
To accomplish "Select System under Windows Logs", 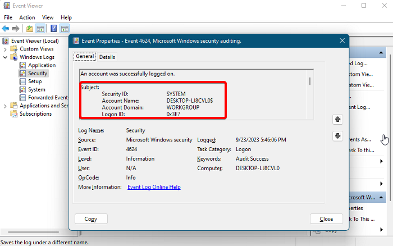I will point(36,89).
